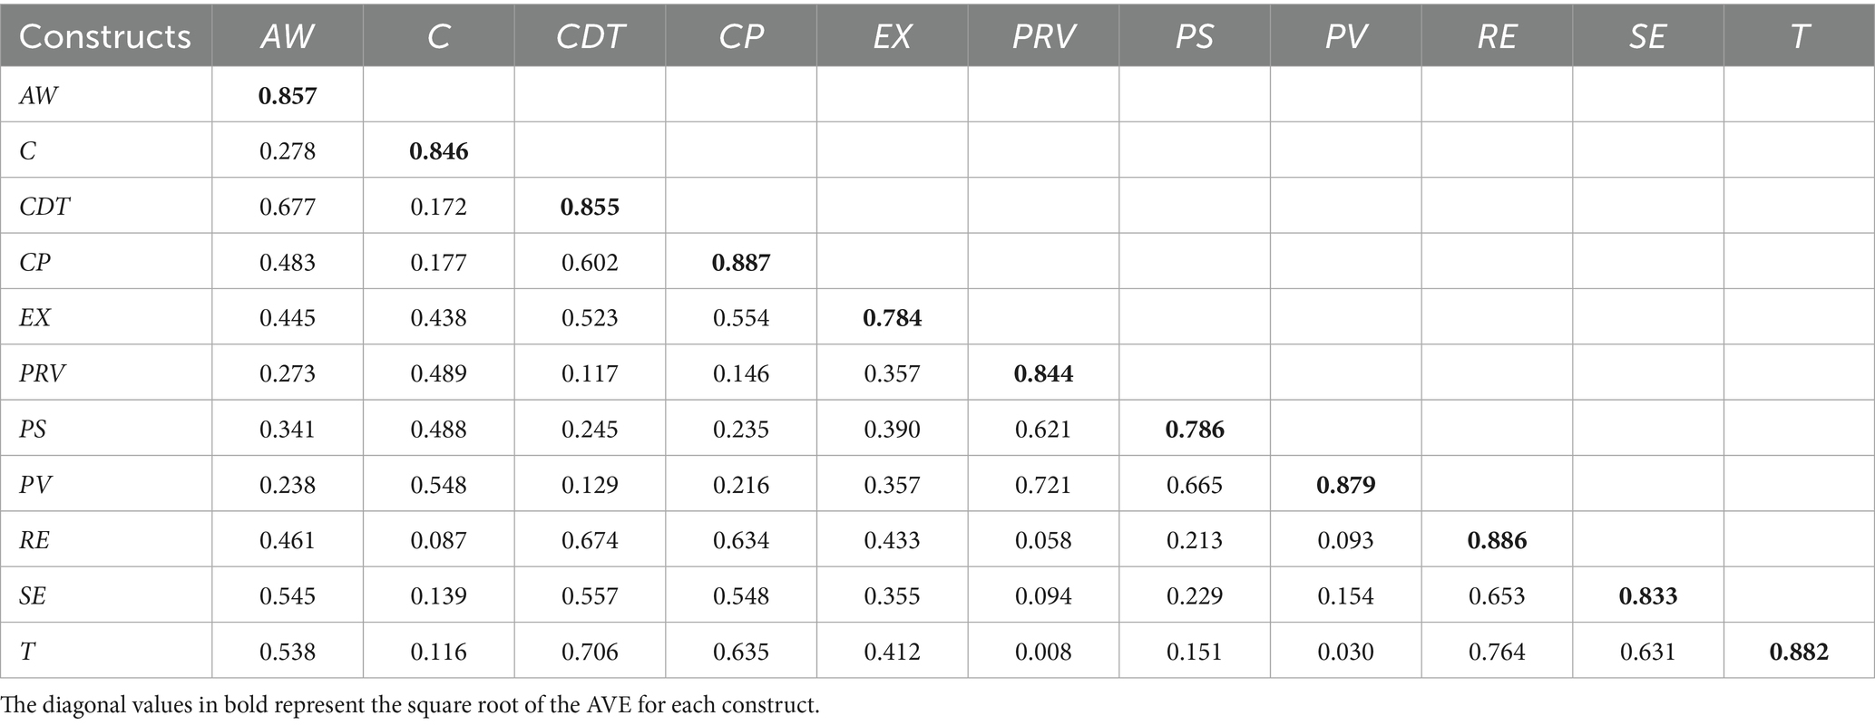This screenshot has height=725, width=1875.
Task: Select the value 0.653 in SE row
Action: tap(1497, 596)
